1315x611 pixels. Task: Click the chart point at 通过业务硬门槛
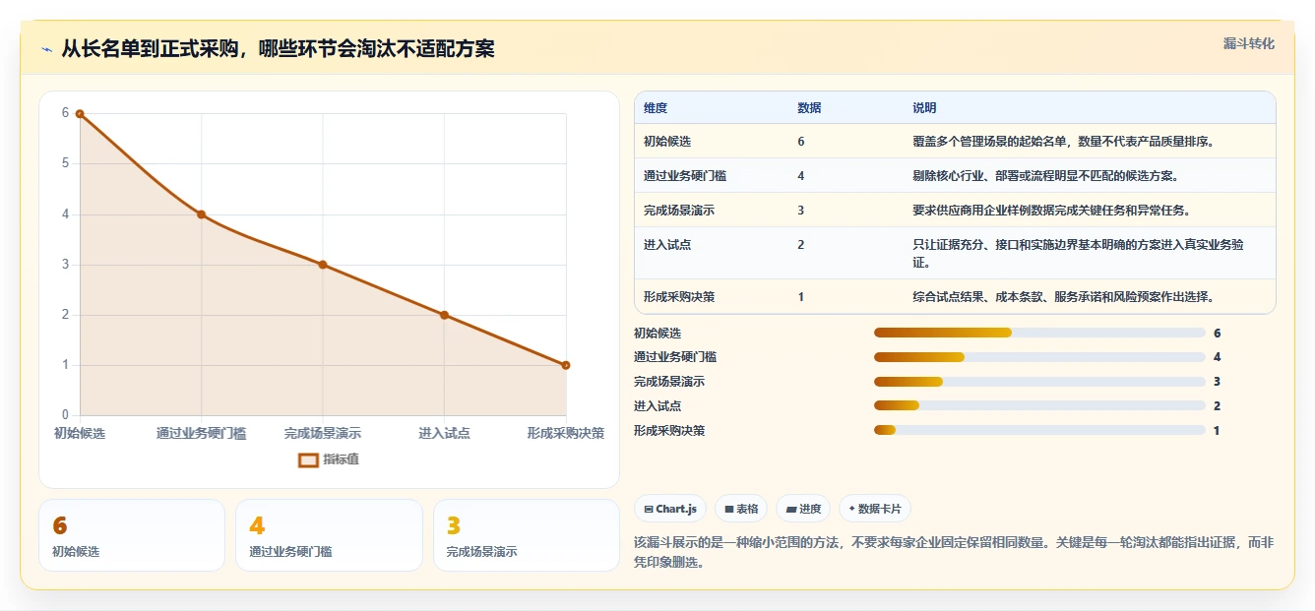click(x=201, y=214)
